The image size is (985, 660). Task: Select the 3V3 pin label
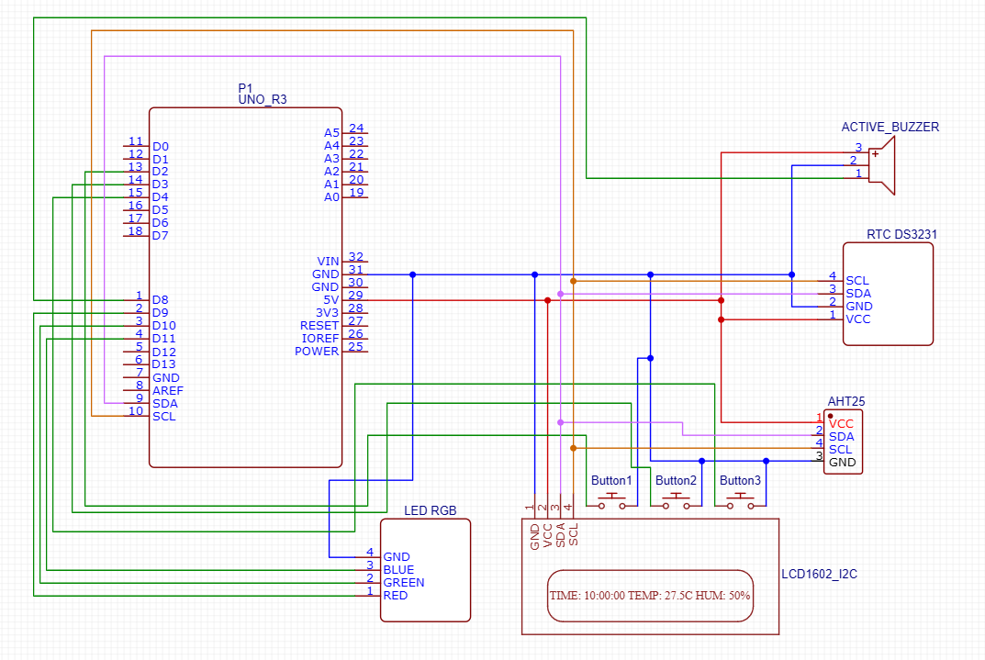(328, 313)
